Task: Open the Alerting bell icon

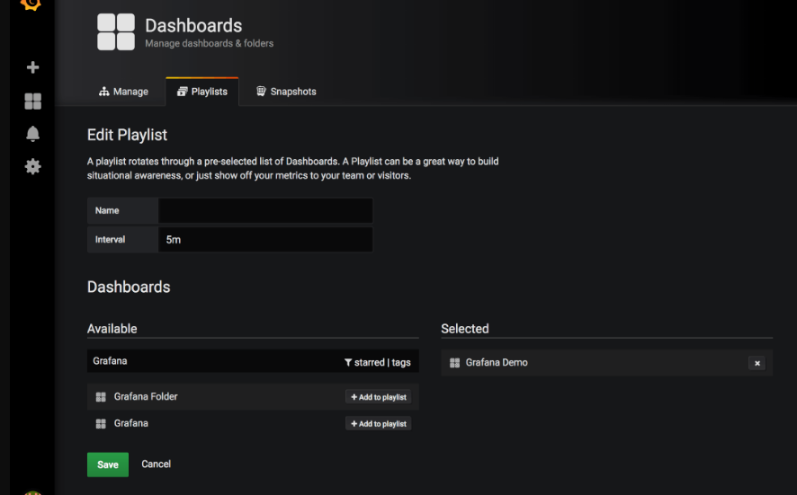Action: (x=32, y=134)
